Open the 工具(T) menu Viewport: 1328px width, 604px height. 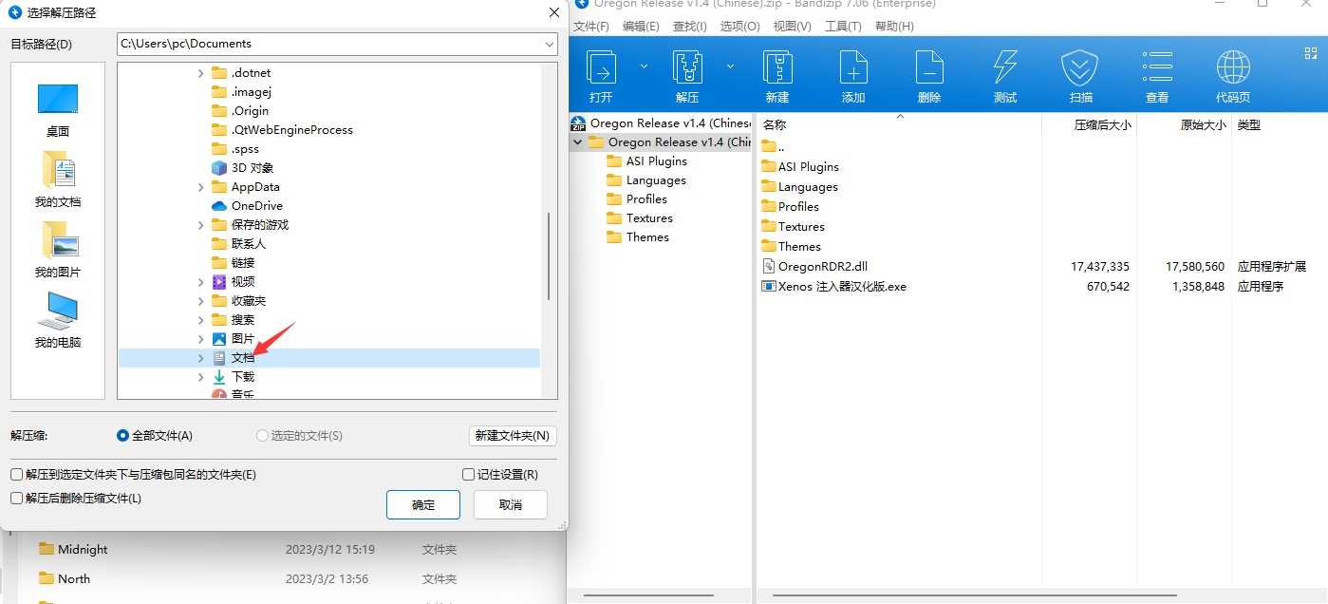tap(843, 27)
